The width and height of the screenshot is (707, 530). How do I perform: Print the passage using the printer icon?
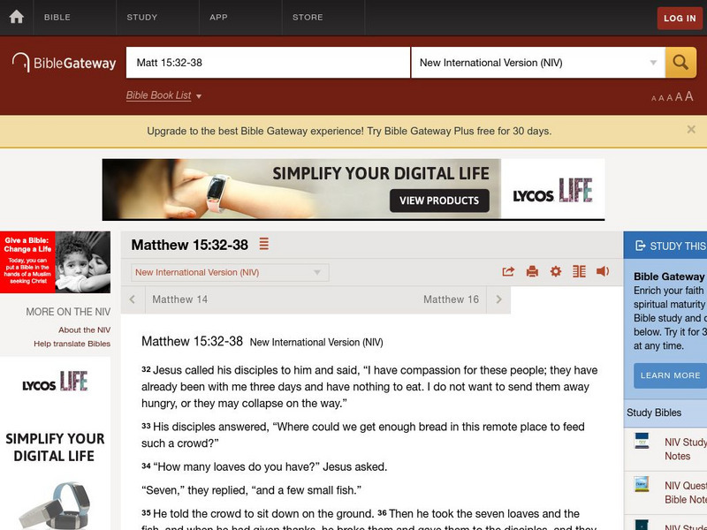532,271
